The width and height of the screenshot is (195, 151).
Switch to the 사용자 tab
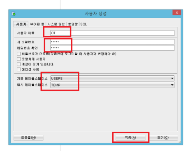click(x=21, y=24)
